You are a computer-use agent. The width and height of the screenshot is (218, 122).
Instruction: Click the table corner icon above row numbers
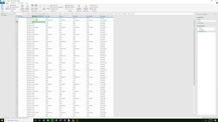[x=17, y=16]
